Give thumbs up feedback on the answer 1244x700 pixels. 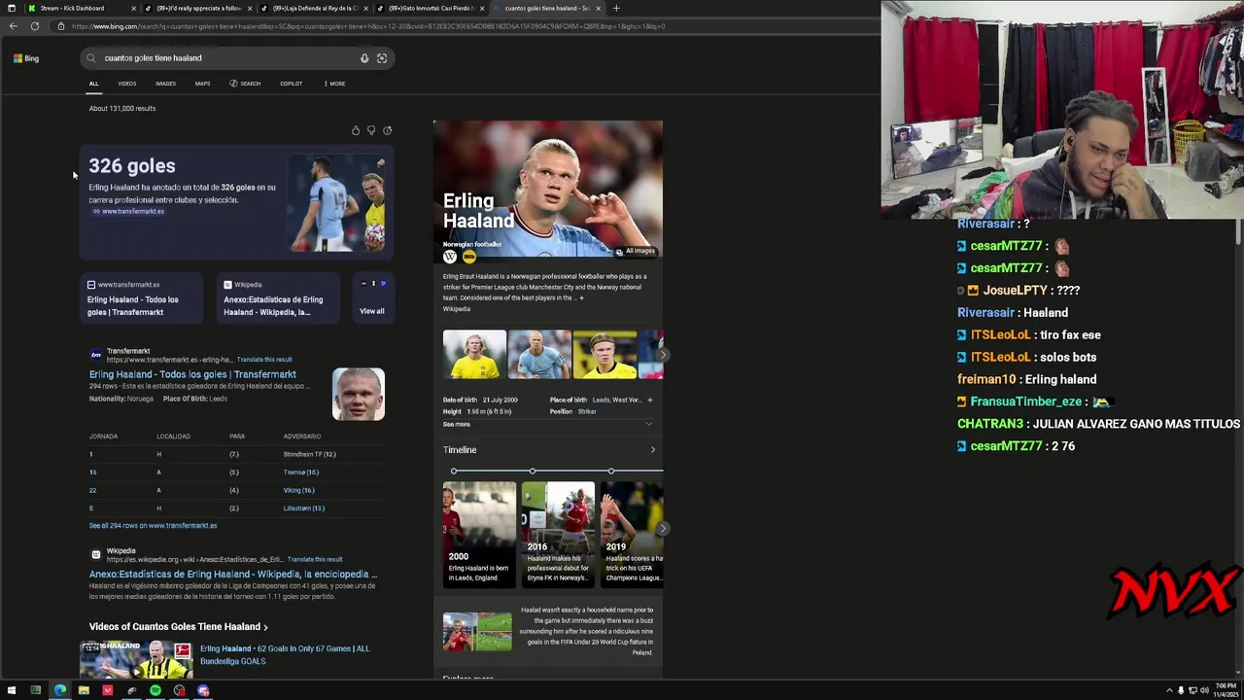click(356, 130)
